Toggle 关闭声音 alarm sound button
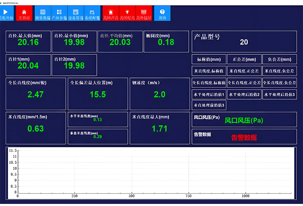 (110, 13)
